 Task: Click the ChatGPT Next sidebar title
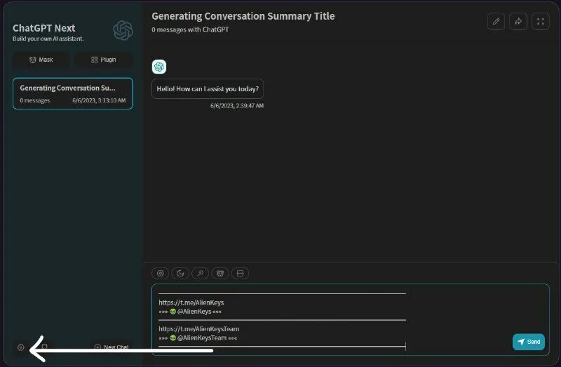click(x=44, y=28)
